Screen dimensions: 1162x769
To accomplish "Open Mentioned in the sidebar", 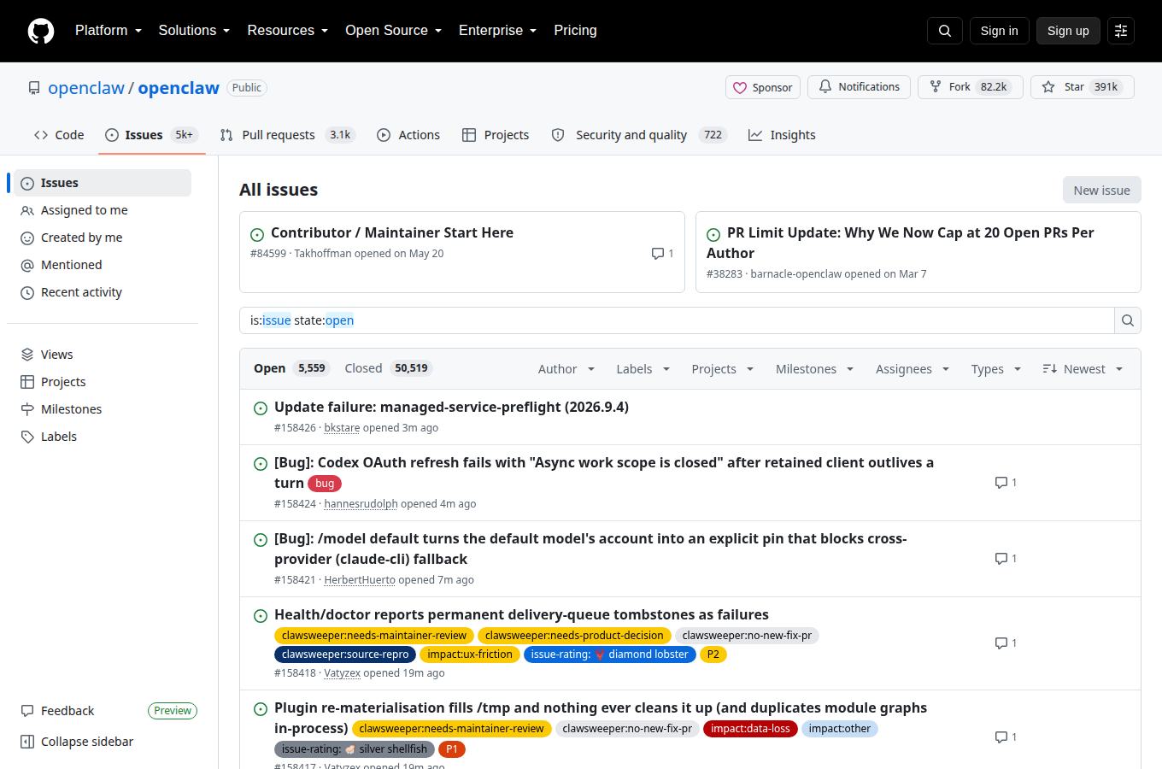I will pos(103,265).
